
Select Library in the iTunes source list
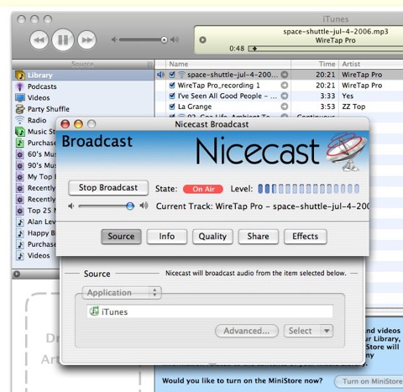[x=83, y=75]
